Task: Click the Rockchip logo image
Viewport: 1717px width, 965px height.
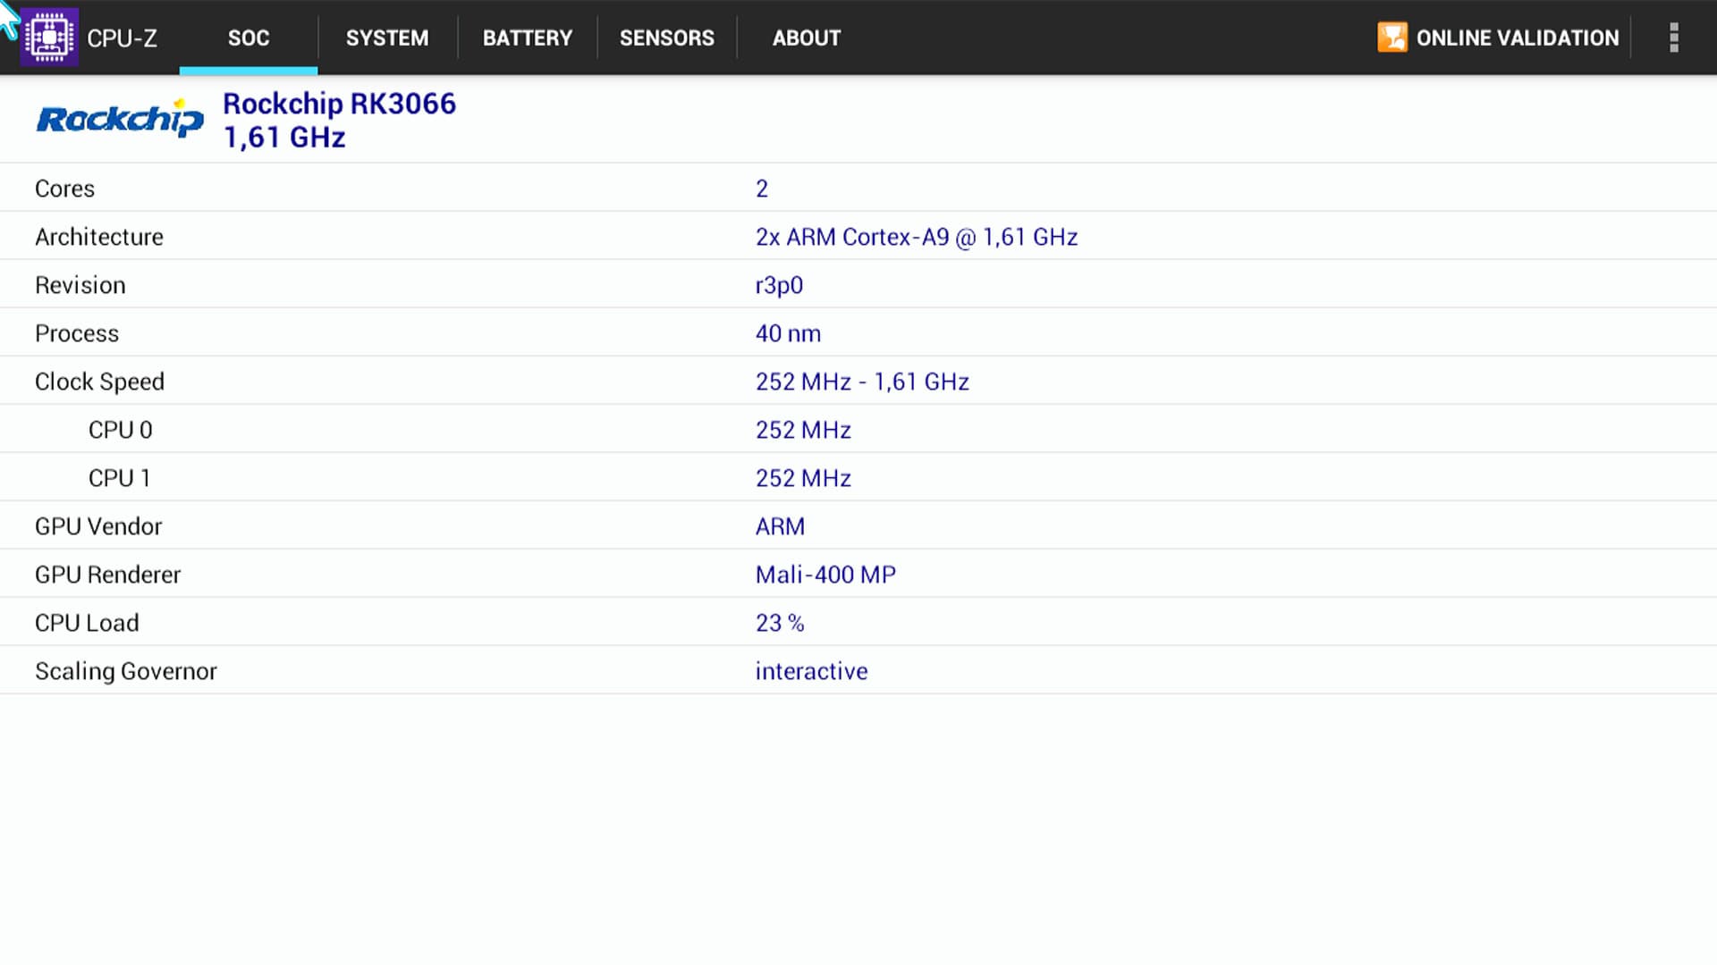Action: point(120,119)
